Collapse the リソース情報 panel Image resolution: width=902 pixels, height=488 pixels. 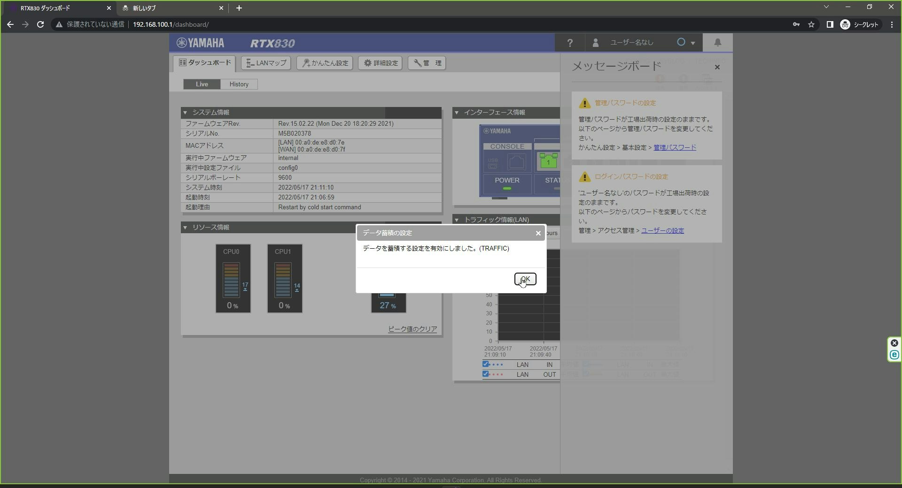click(x=185, y=228)
